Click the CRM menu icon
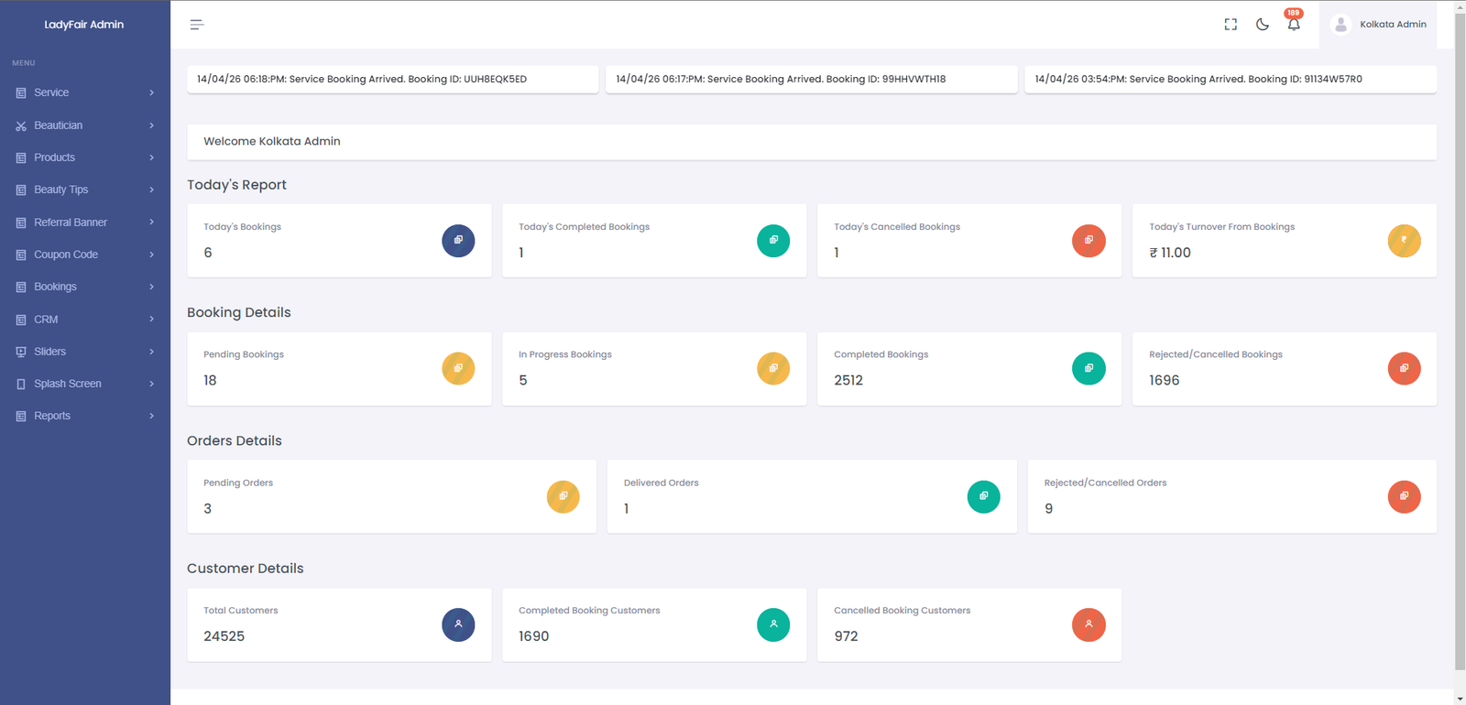The height and width of the screenshot is (705, 1466). [x=21, y=320]
